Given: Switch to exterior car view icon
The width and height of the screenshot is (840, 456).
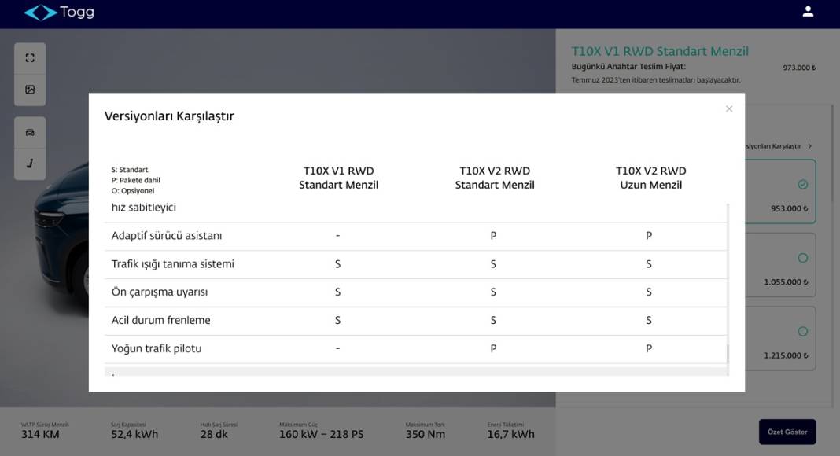Looking at the screenshot, I should (30, 132).
